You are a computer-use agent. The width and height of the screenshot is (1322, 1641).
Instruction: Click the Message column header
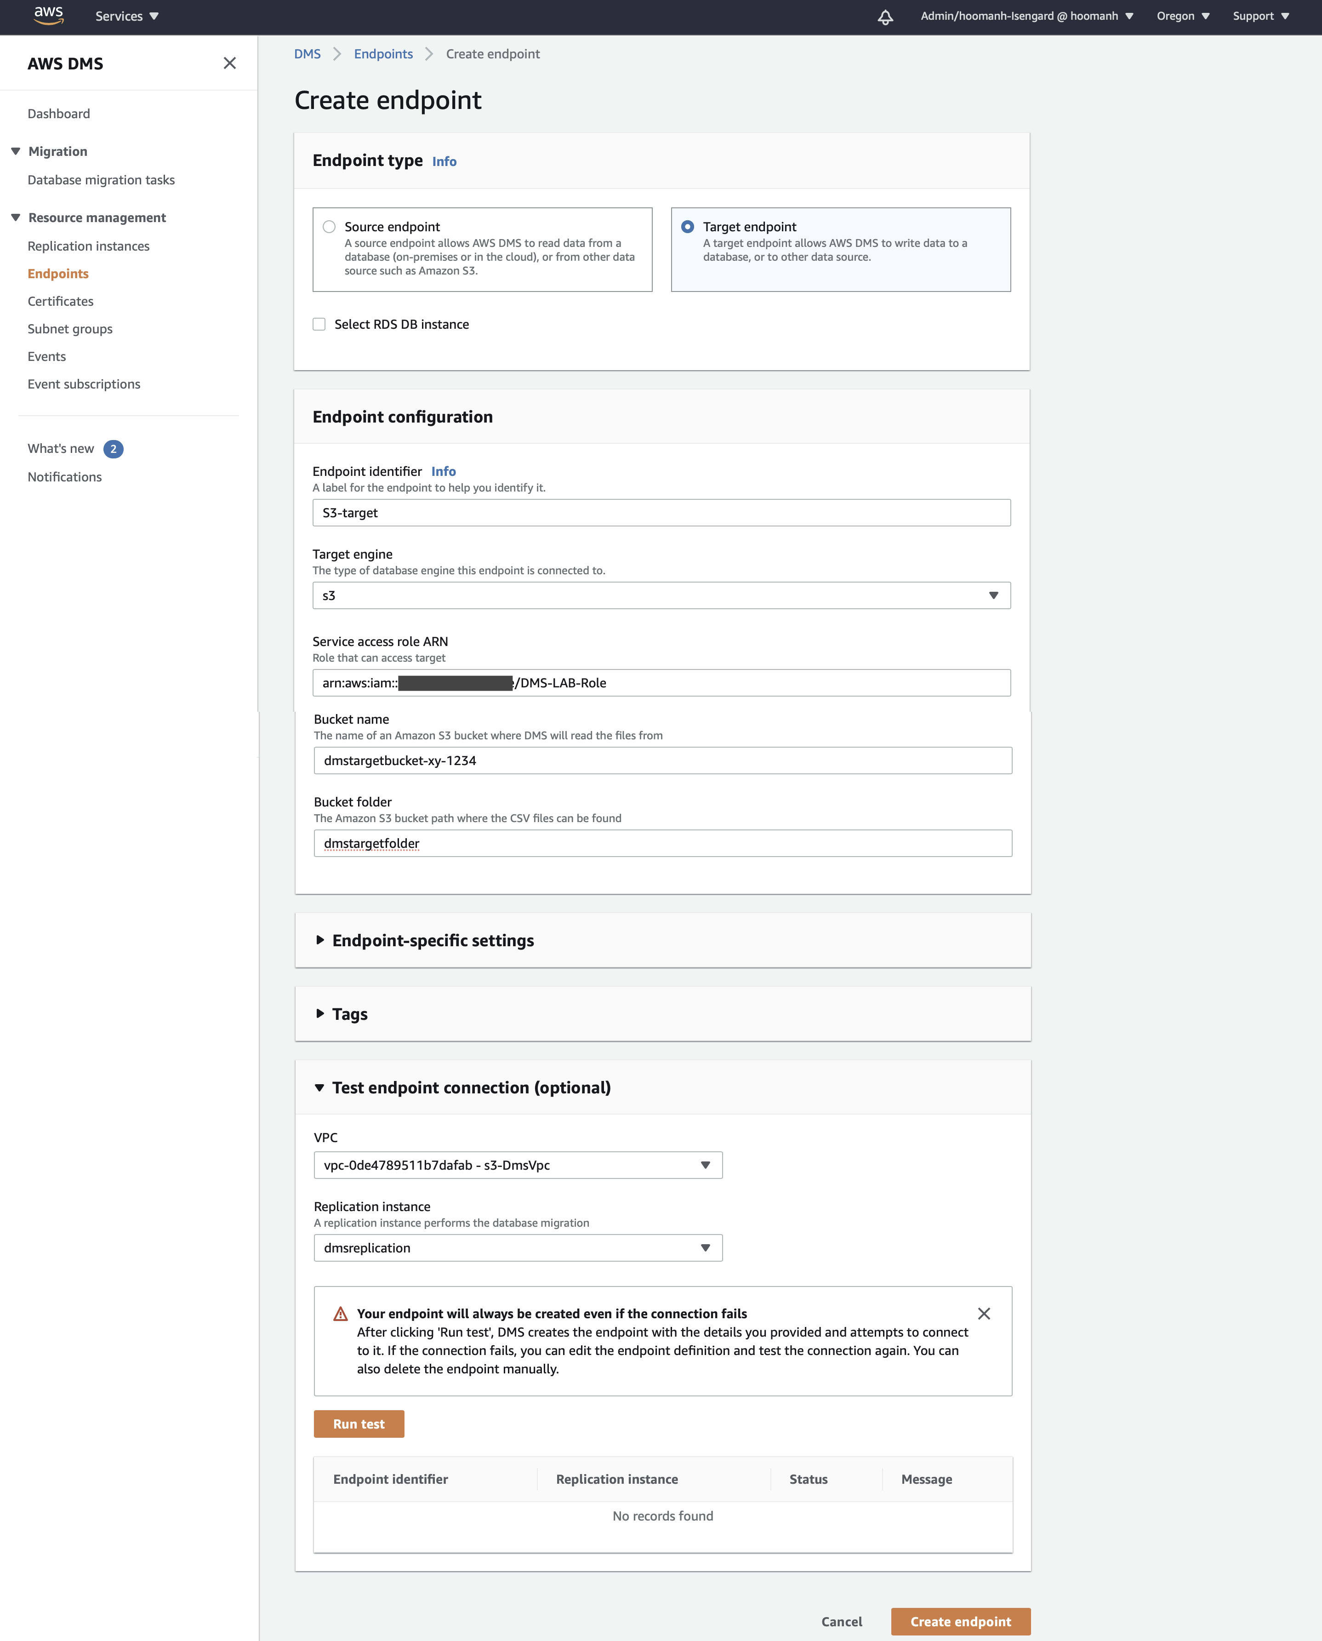click(927, 1480)
